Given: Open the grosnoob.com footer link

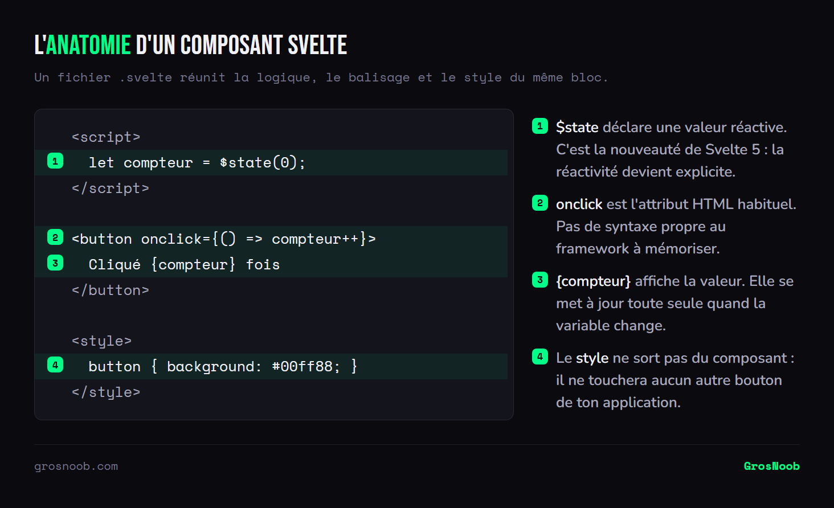Looking at the screenshot, I should pos(76,466).
